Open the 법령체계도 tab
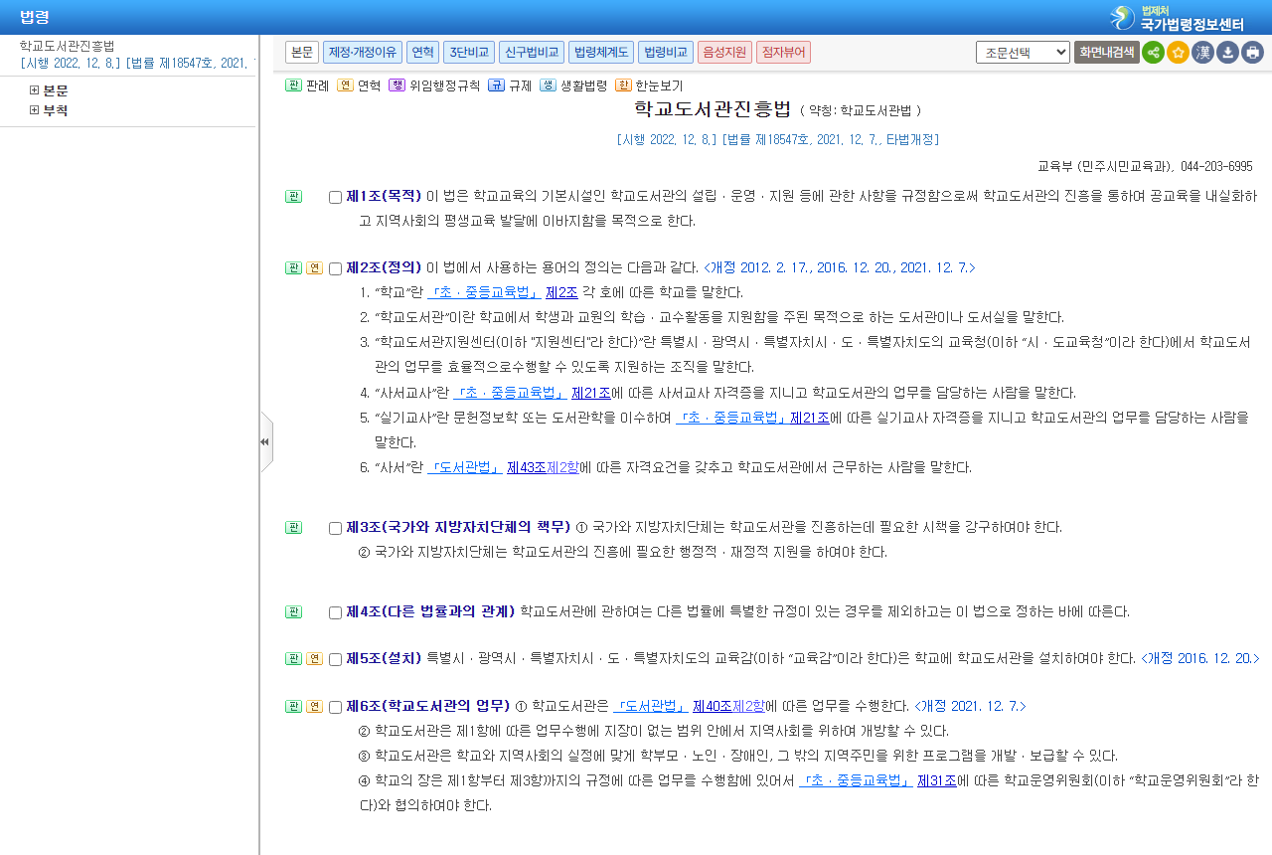The width and height of the screenshot is (1272, 855). click(601, 53)
